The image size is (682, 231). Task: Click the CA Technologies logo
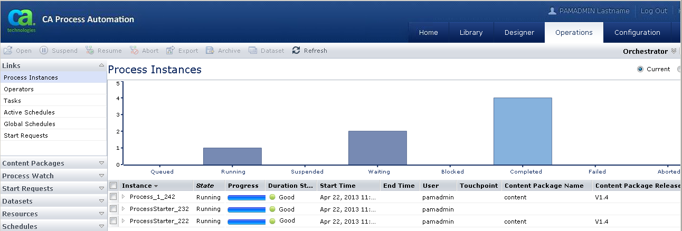pos(21,22)
